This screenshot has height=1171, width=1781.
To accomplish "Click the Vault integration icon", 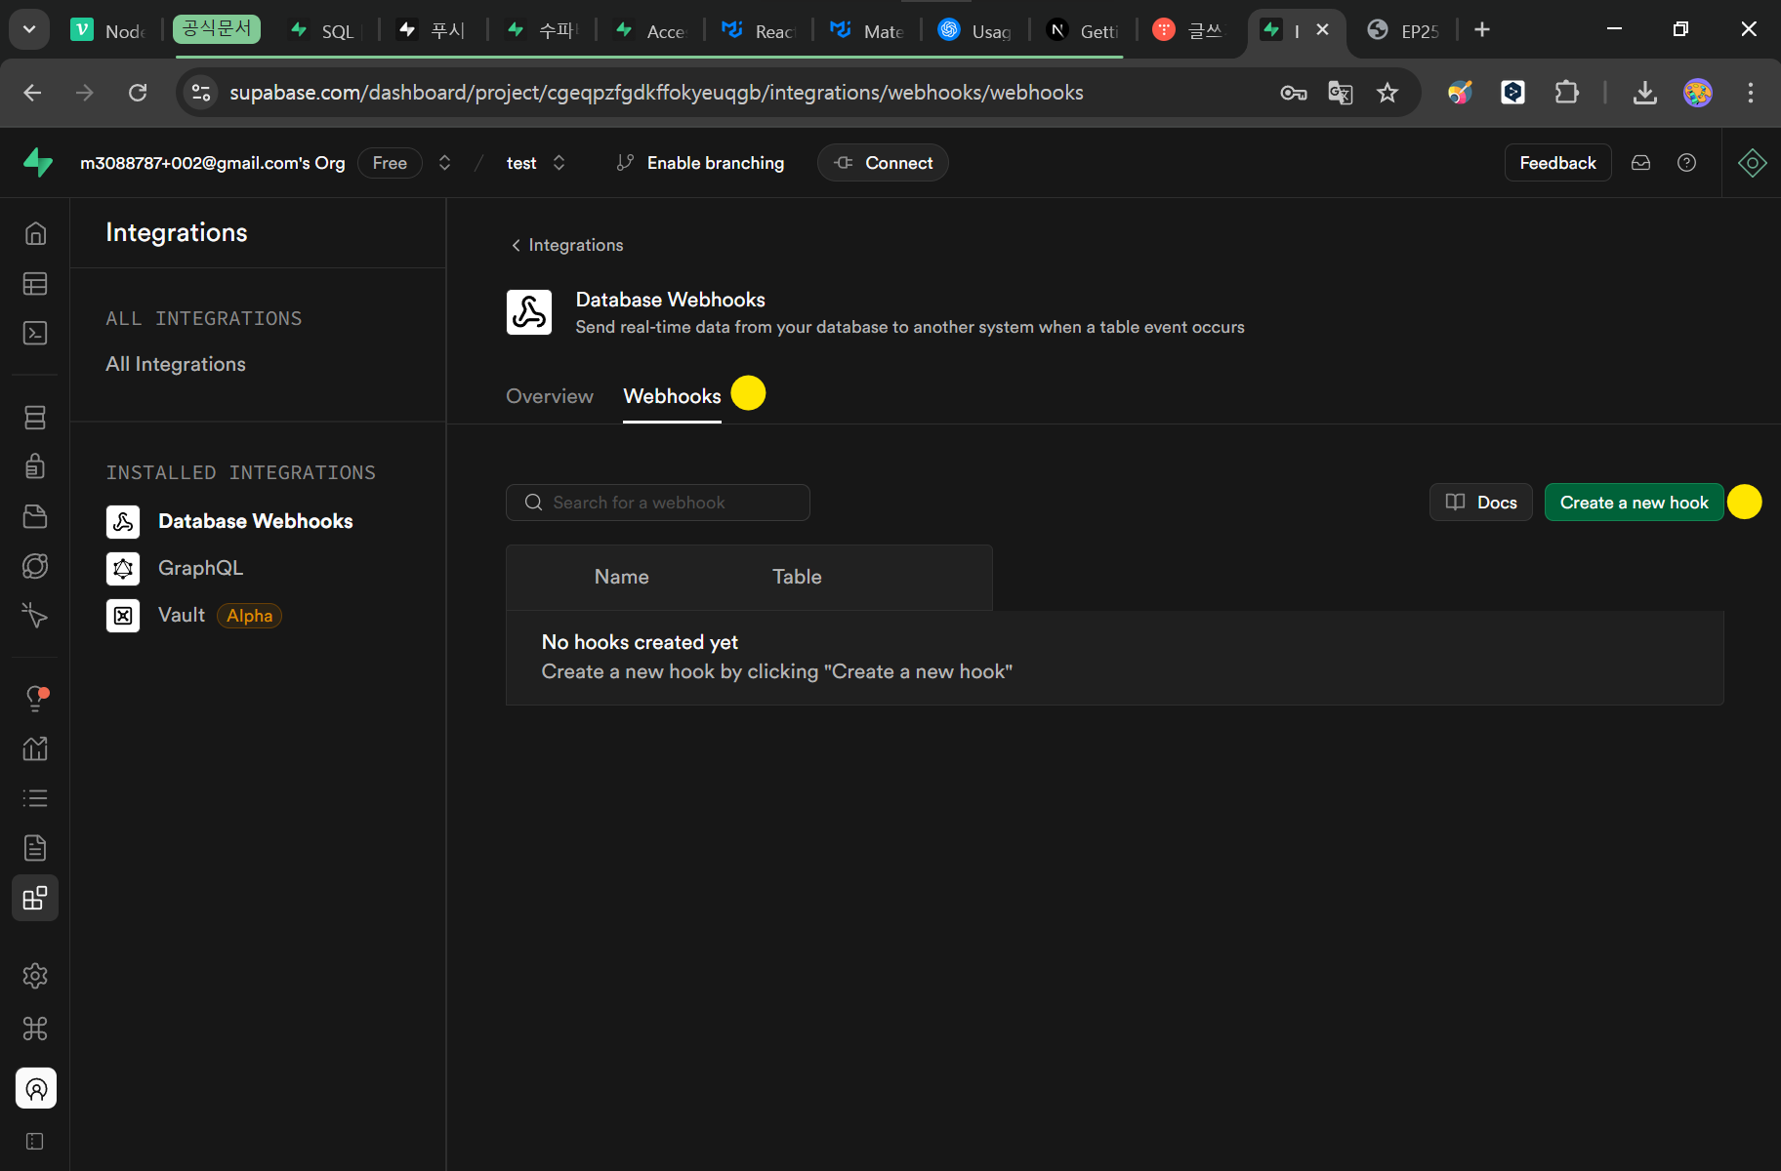I will [x=123, y=616].
